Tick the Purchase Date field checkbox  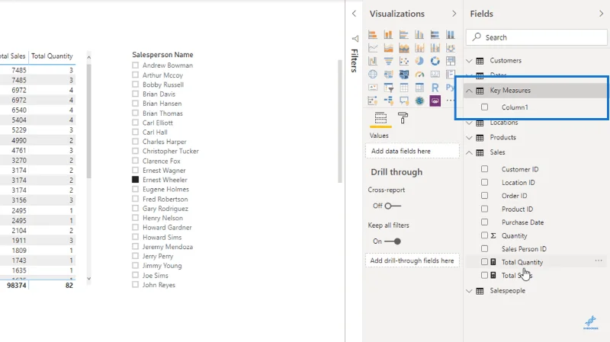(484, 222)
